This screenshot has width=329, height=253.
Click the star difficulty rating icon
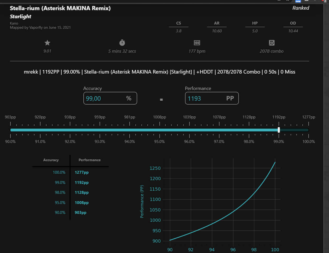(x=47, y=43)
